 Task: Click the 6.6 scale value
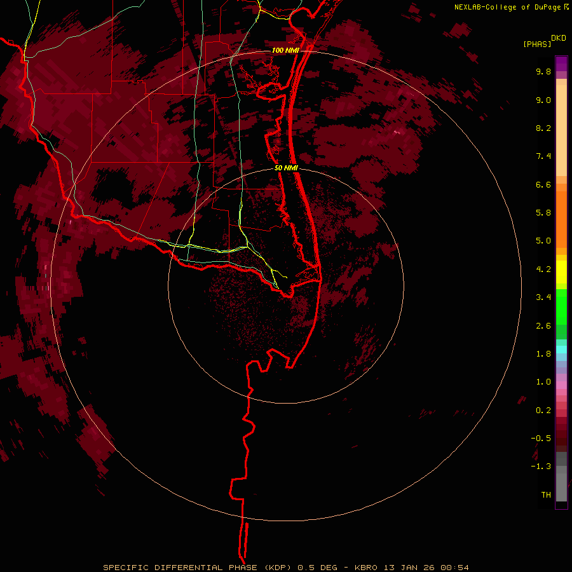[543, 184]
